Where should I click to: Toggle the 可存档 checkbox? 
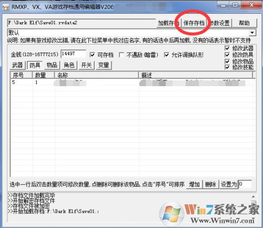[92, 55]
